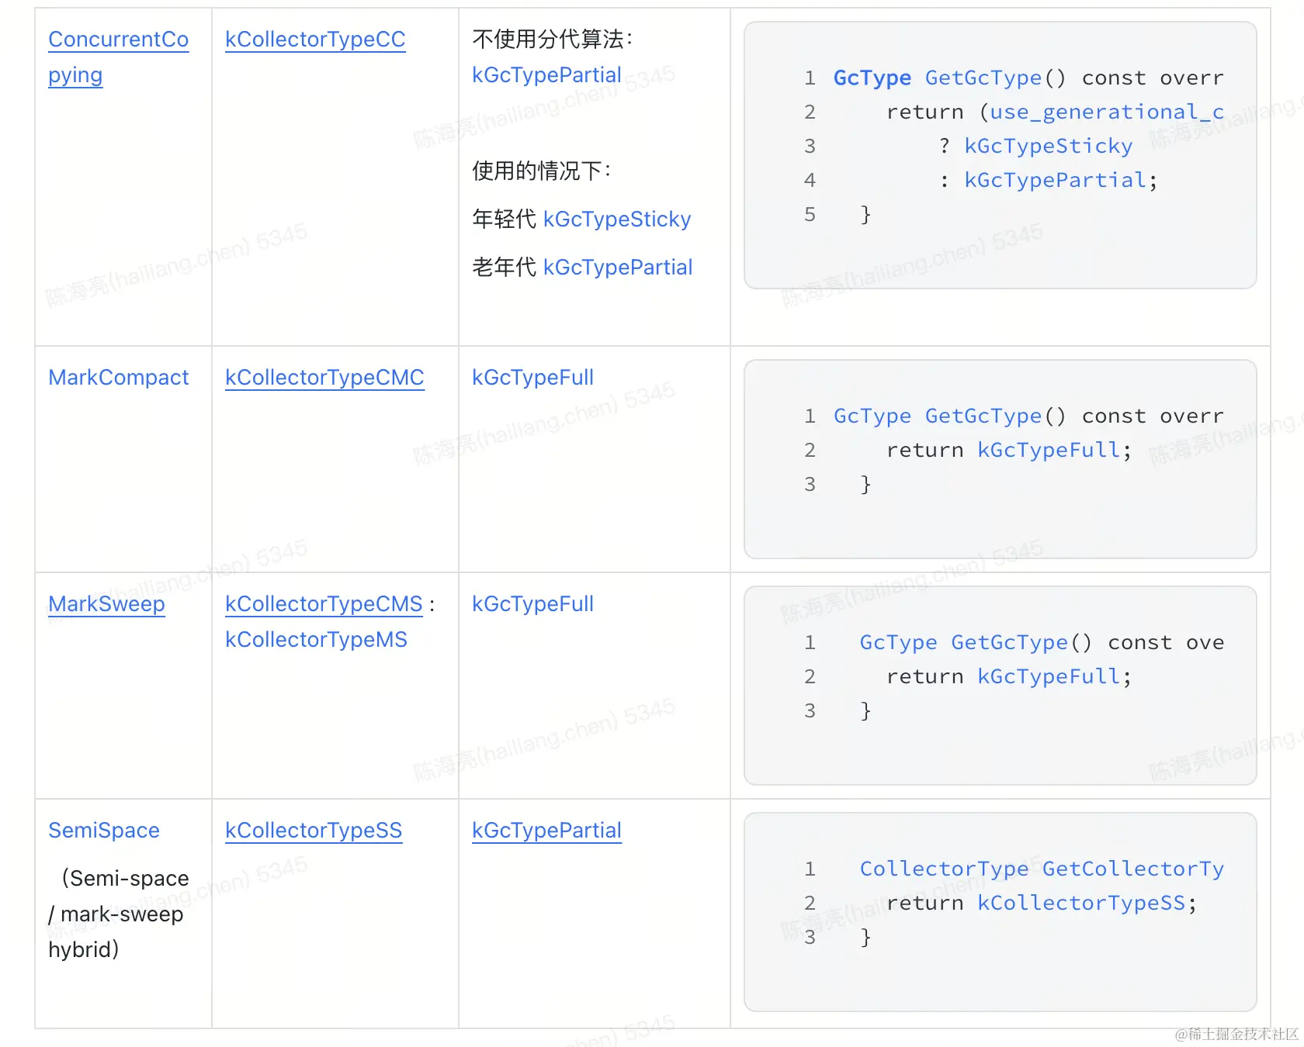Click the use_generational code block
This screenshot has width=1304, height=1047.
tap(1000, 155)
